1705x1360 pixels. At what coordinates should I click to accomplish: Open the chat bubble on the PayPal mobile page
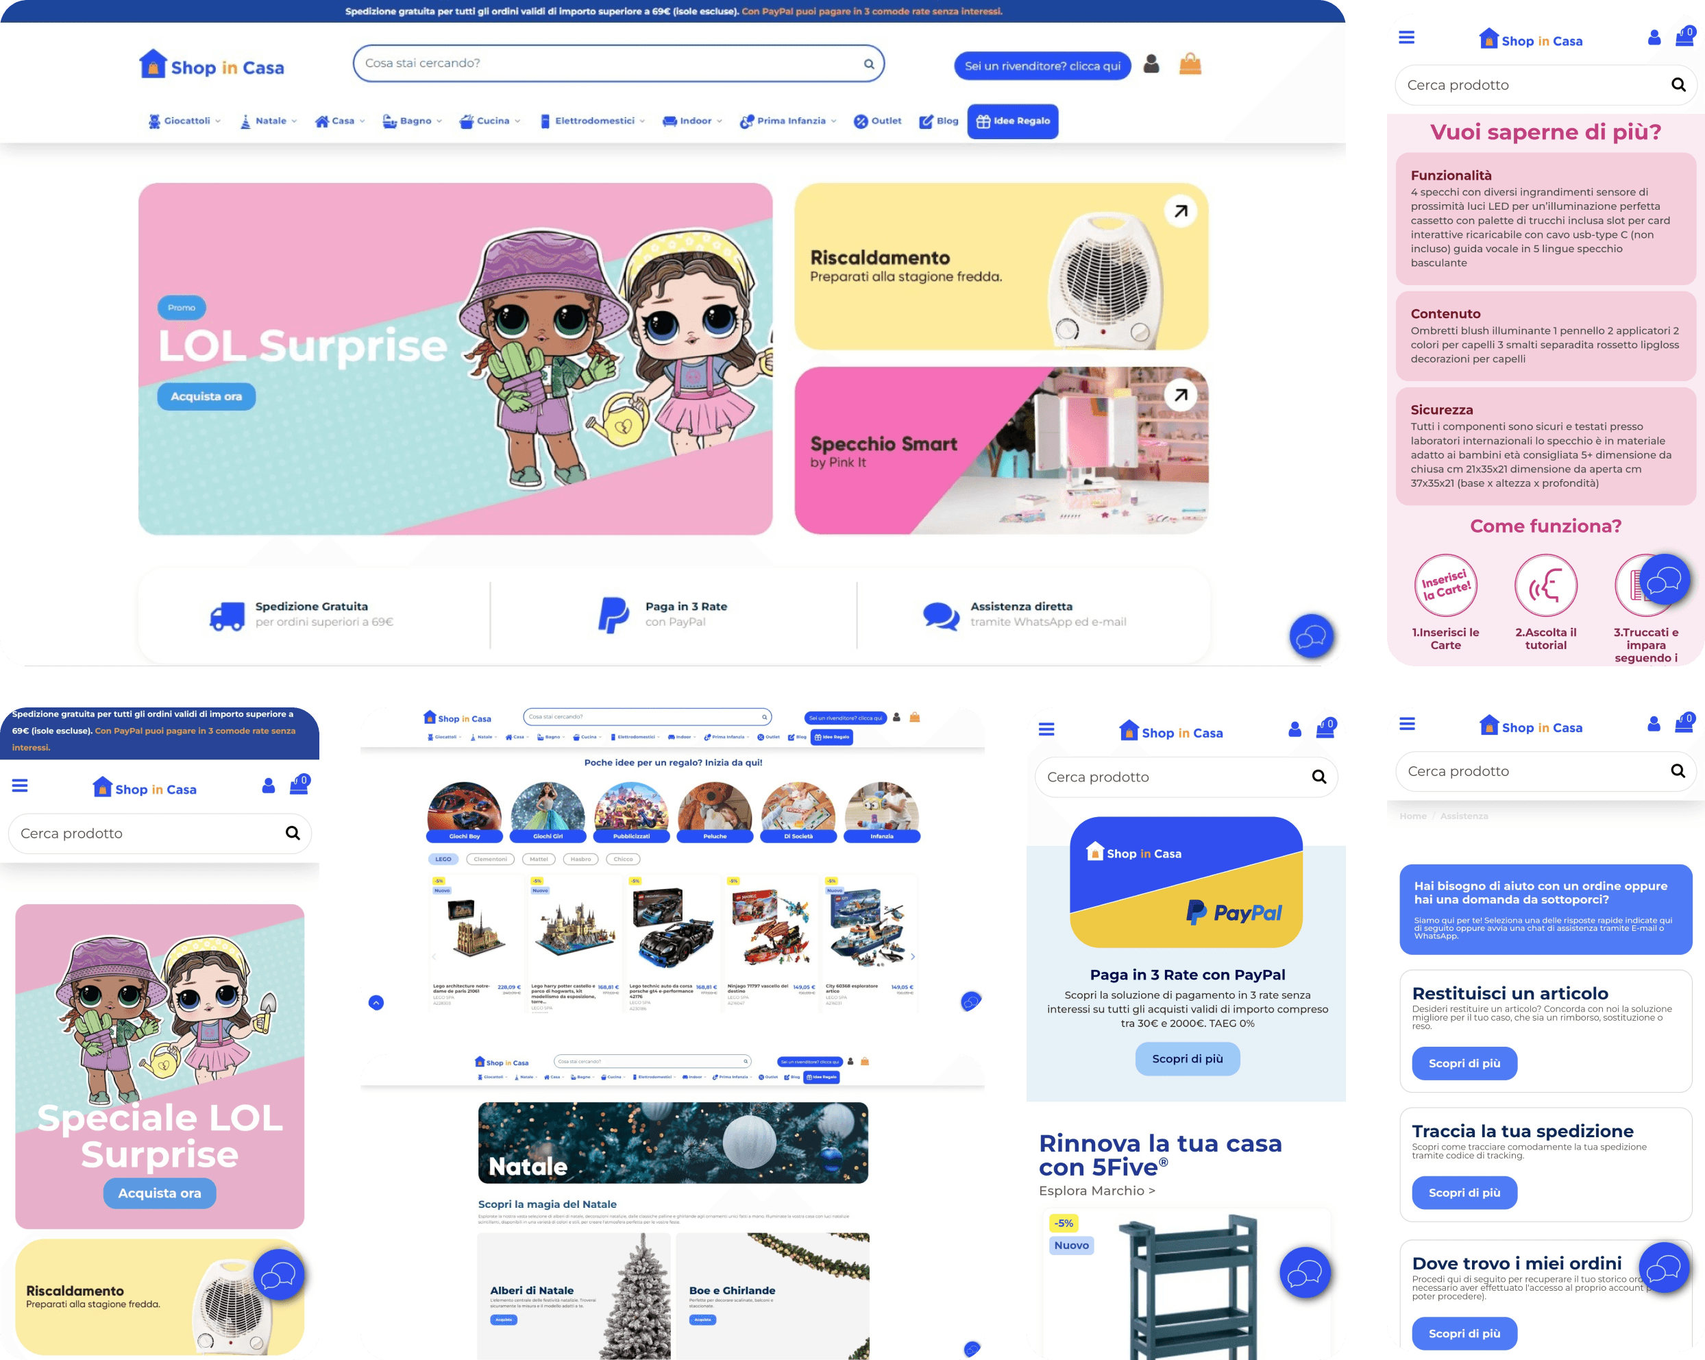(1305, 1273)
